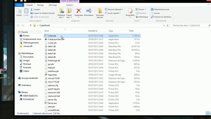211x119 pixels.
Task: Expand address bar history dropdown
Action: pos(164,25)
